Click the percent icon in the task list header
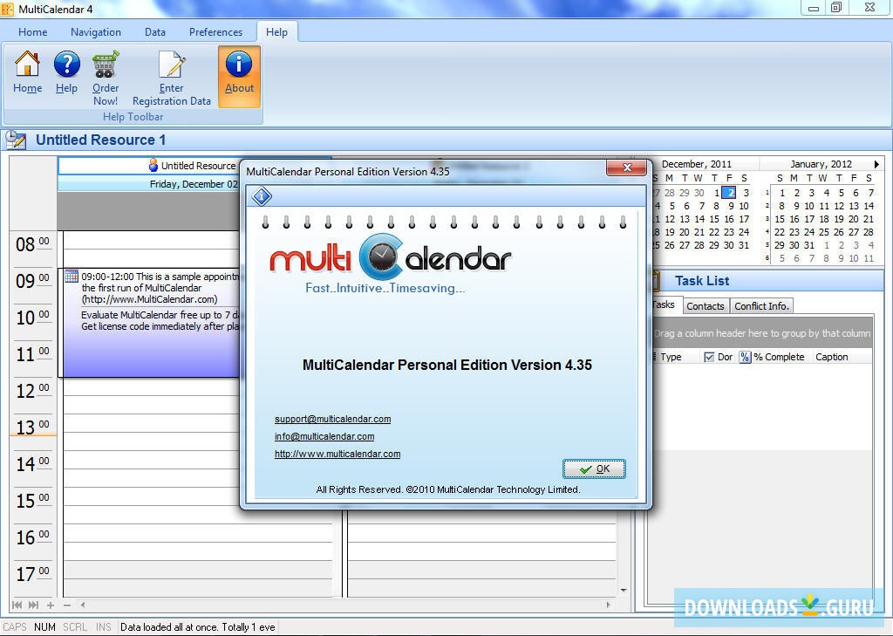This screenshot has width=893, height=636. (745, 357)
